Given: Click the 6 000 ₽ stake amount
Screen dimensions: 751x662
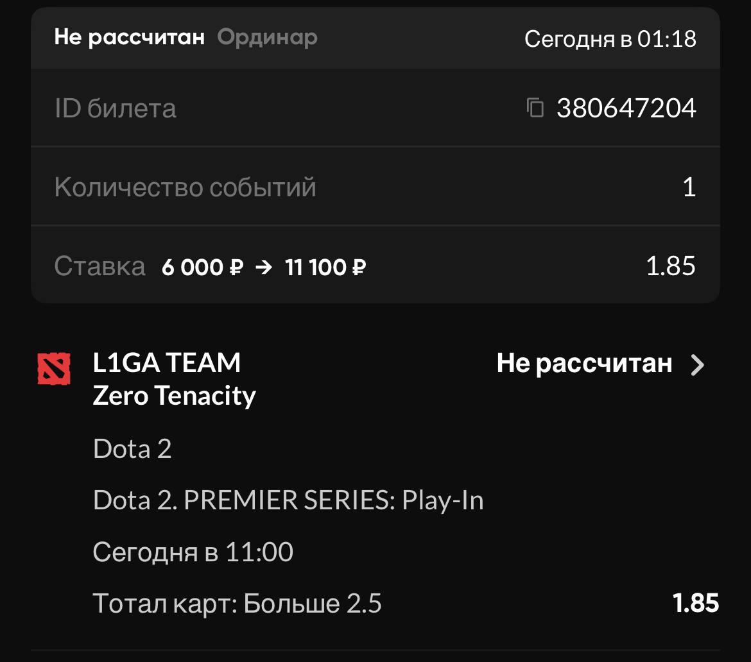Looking at the screenshot, I should click(x=202, y=267).
